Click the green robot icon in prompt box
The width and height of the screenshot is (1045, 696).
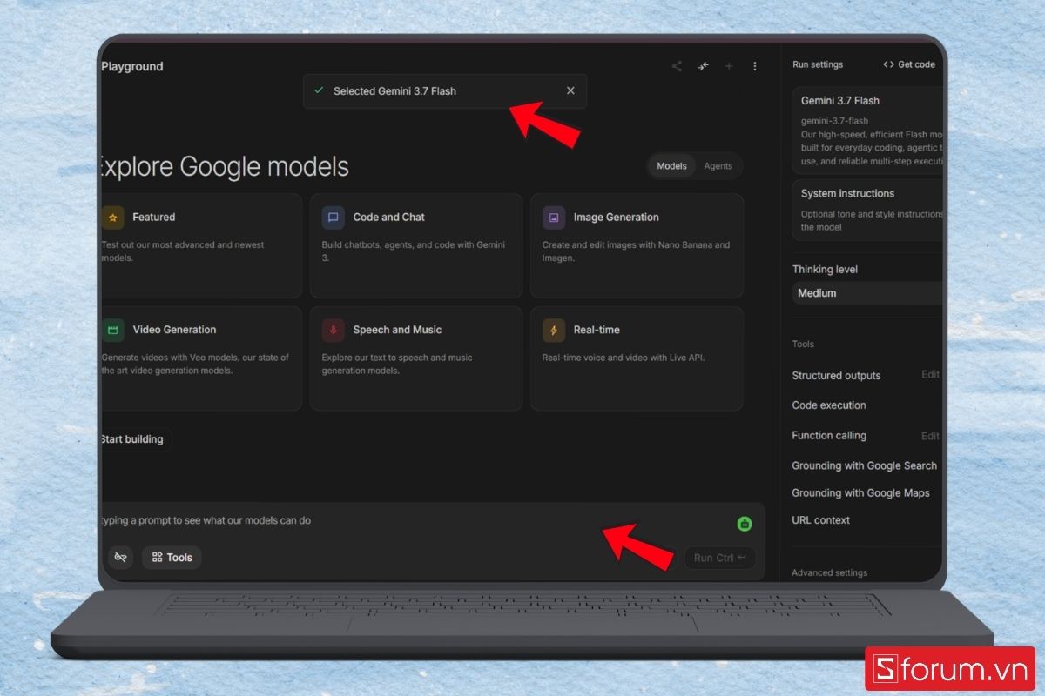(x=745, y=523)
